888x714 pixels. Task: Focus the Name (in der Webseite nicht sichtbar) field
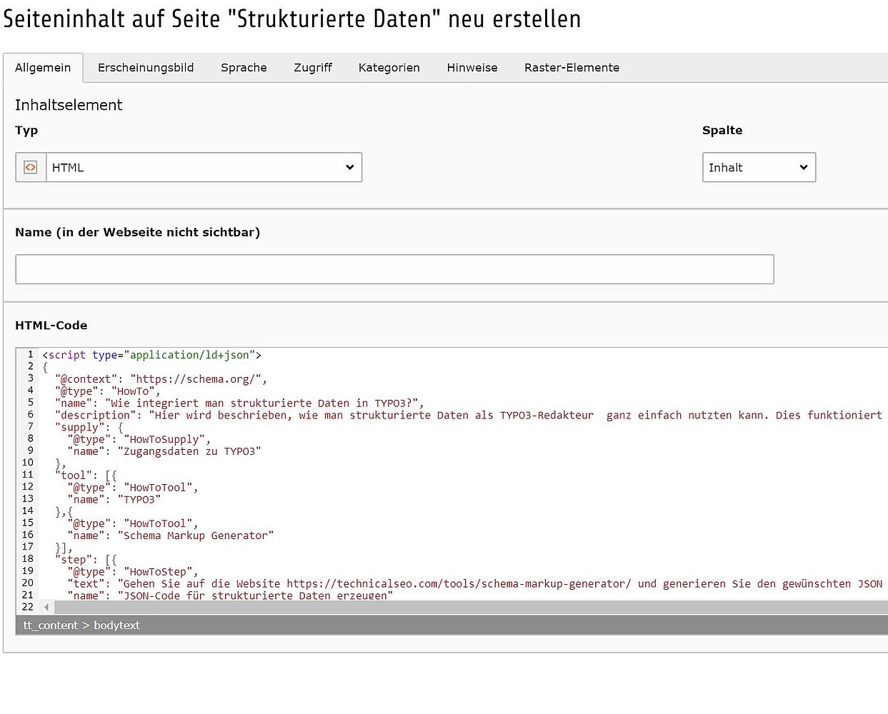[394, 269]
